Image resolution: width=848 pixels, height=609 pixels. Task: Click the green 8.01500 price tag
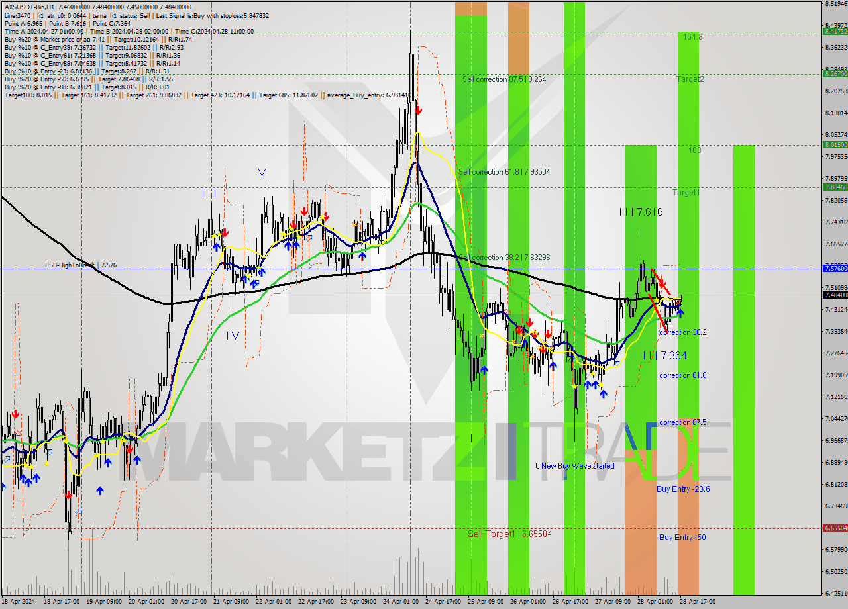835,144
